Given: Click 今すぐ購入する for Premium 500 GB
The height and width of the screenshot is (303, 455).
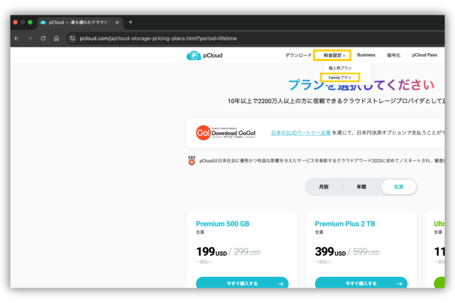Looking at the screenshot, I should point(242,283).
